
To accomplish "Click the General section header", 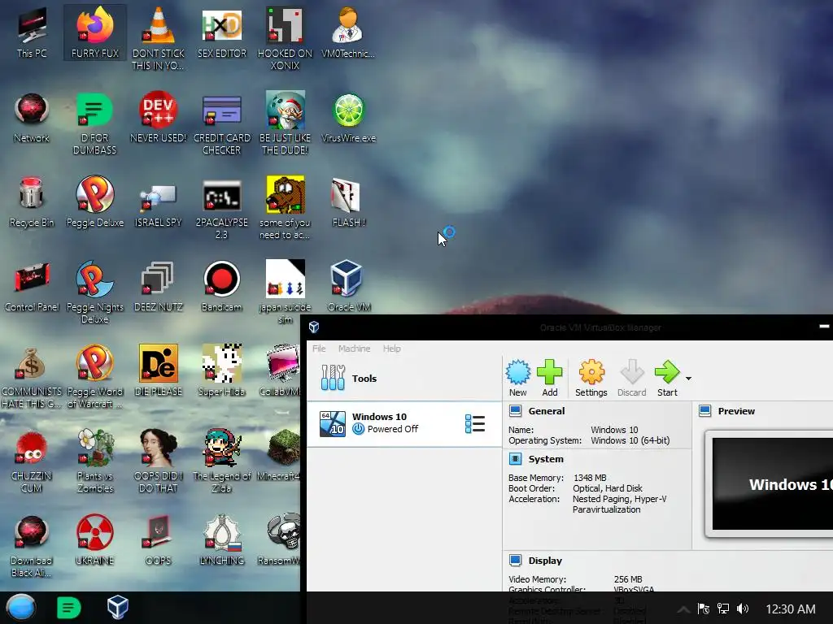I will [546, 411].
